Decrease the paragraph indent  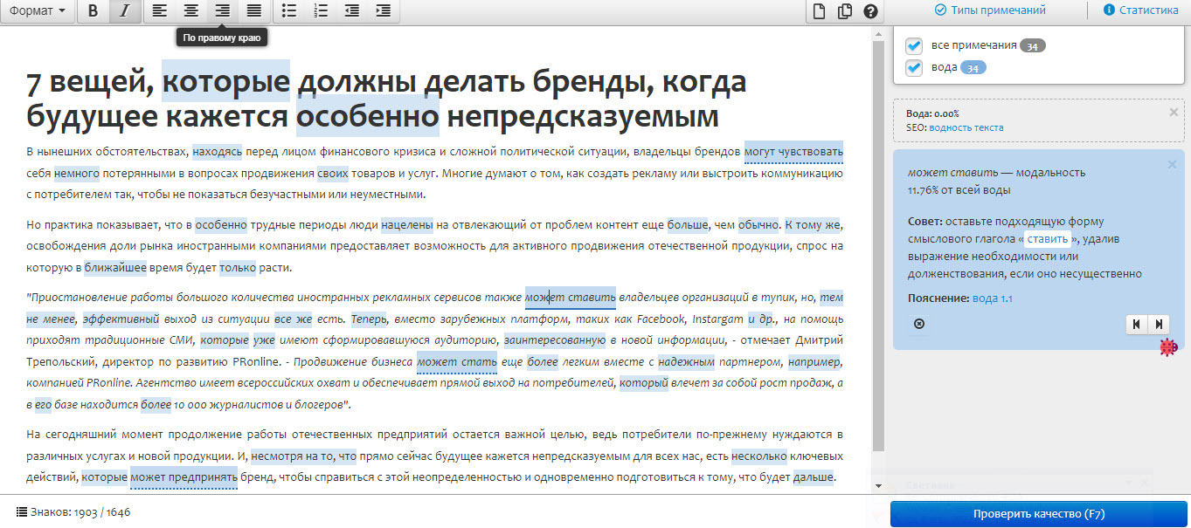[x=352, y=11]
